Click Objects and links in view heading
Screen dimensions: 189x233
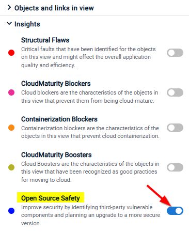[54, 8]
